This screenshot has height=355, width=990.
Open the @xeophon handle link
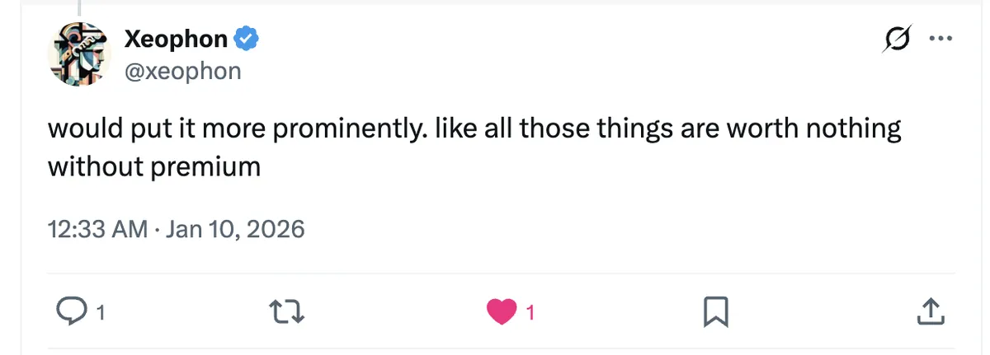(x=182, y=71)
